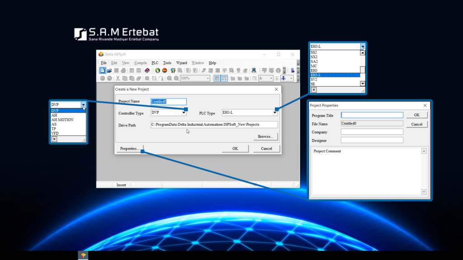
Task: Click the New Project toolbar icon
Action: point(102,70)
